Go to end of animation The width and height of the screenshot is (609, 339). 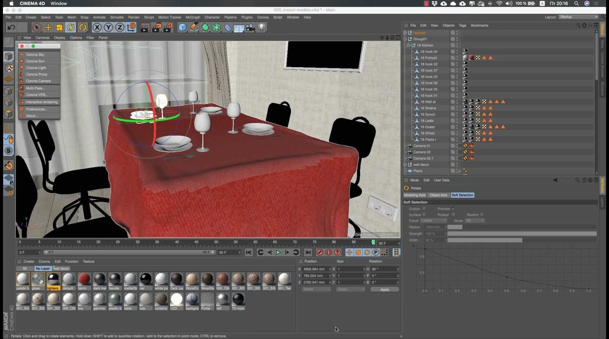coord(308,253)
